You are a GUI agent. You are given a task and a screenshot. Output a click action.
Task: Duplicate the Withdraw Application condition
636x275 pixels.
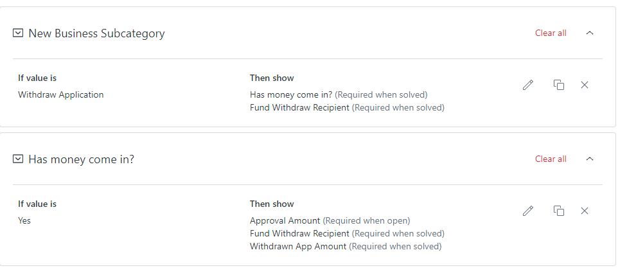(558, 85)
